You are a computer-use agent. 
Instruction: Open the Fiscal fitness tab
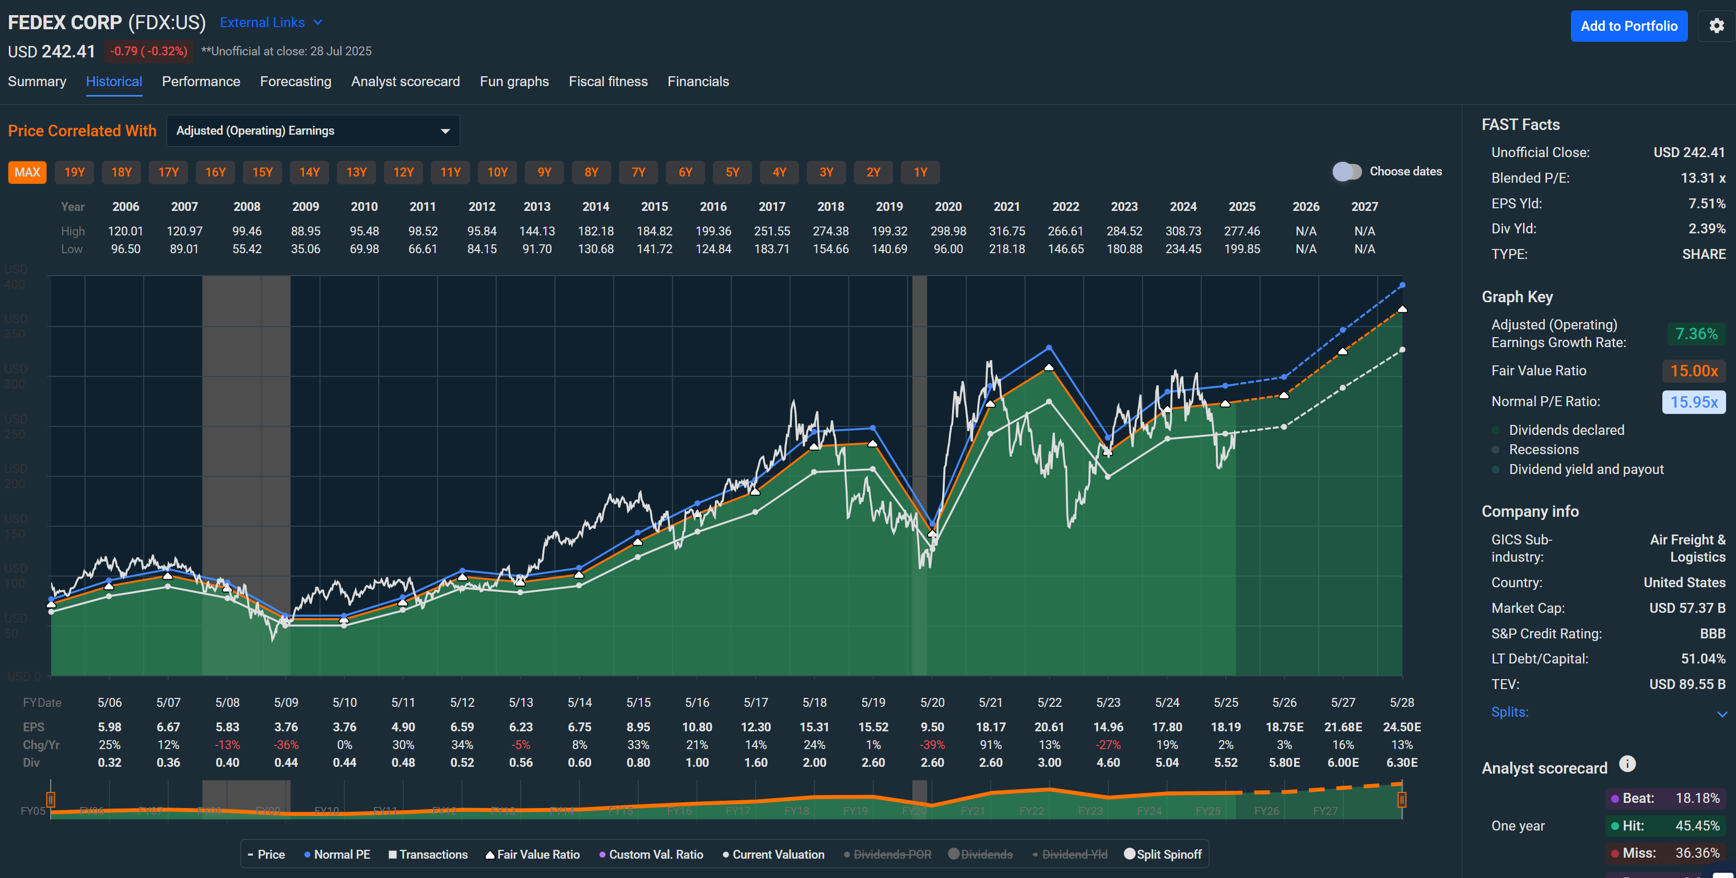coord(608,81)
